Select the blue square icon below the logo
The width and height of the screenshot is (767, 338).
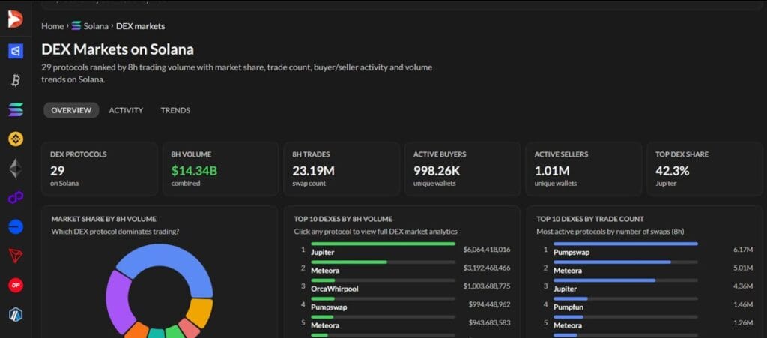click(16, 51)
